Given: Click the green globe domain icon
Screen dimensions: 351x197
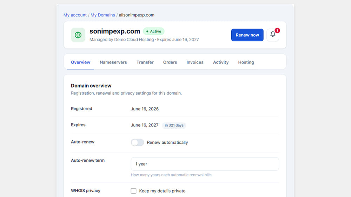Looking at the screenshot, I should coord(78,35).
